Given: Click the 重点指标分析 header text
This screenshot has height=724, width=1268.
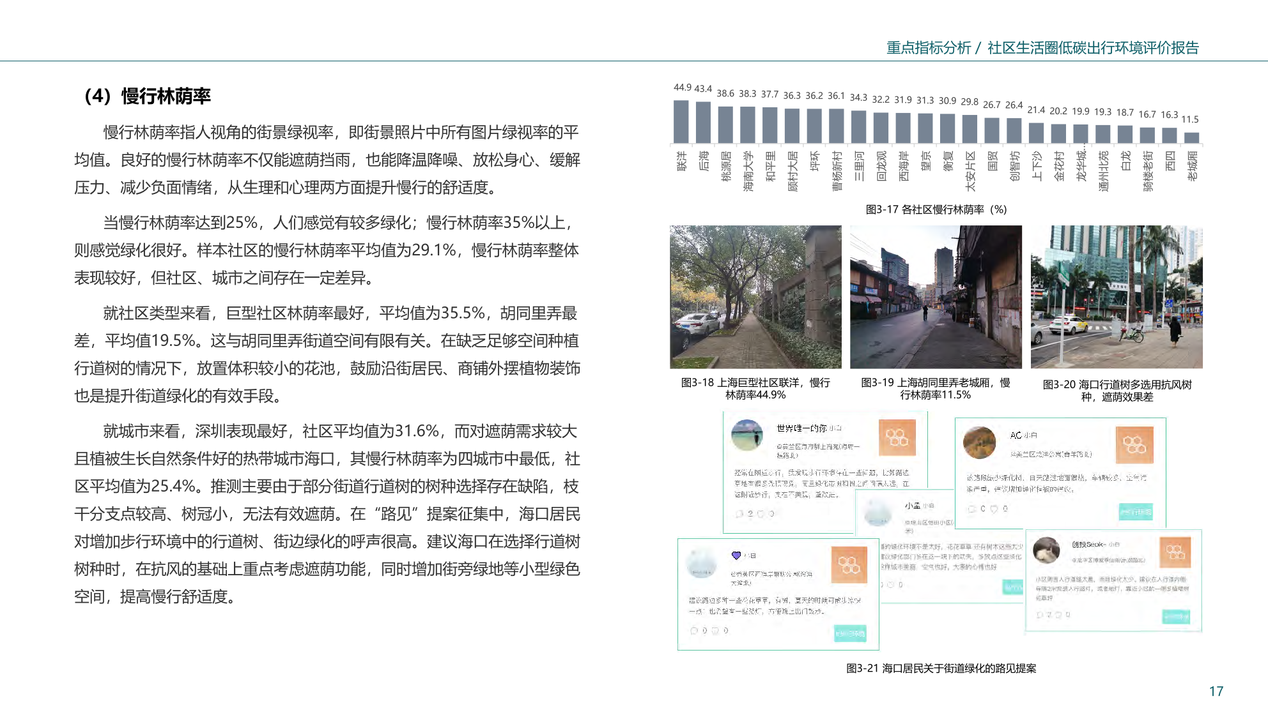Looking at the screenshot, I should pos(928,48).
